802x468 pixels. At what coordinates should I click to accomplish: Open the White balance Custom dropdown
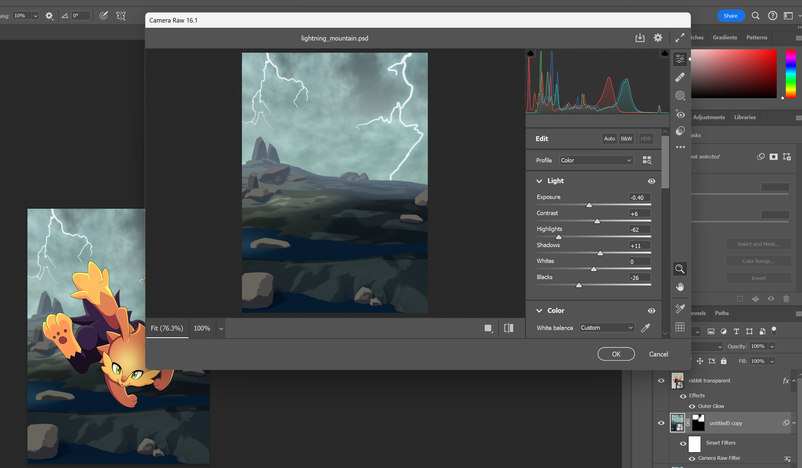[607, 327]
